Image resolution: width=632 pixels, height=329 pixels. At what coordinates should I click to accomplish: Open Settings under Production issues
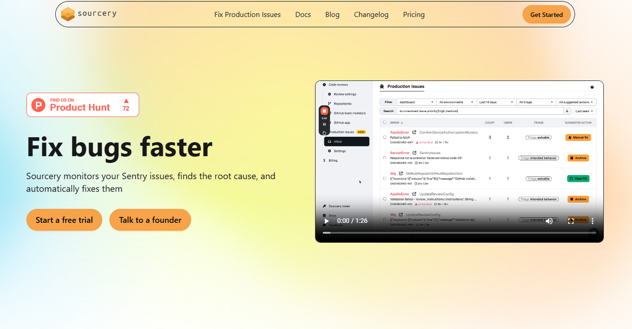pyautogui.click(x=337, y=151)
